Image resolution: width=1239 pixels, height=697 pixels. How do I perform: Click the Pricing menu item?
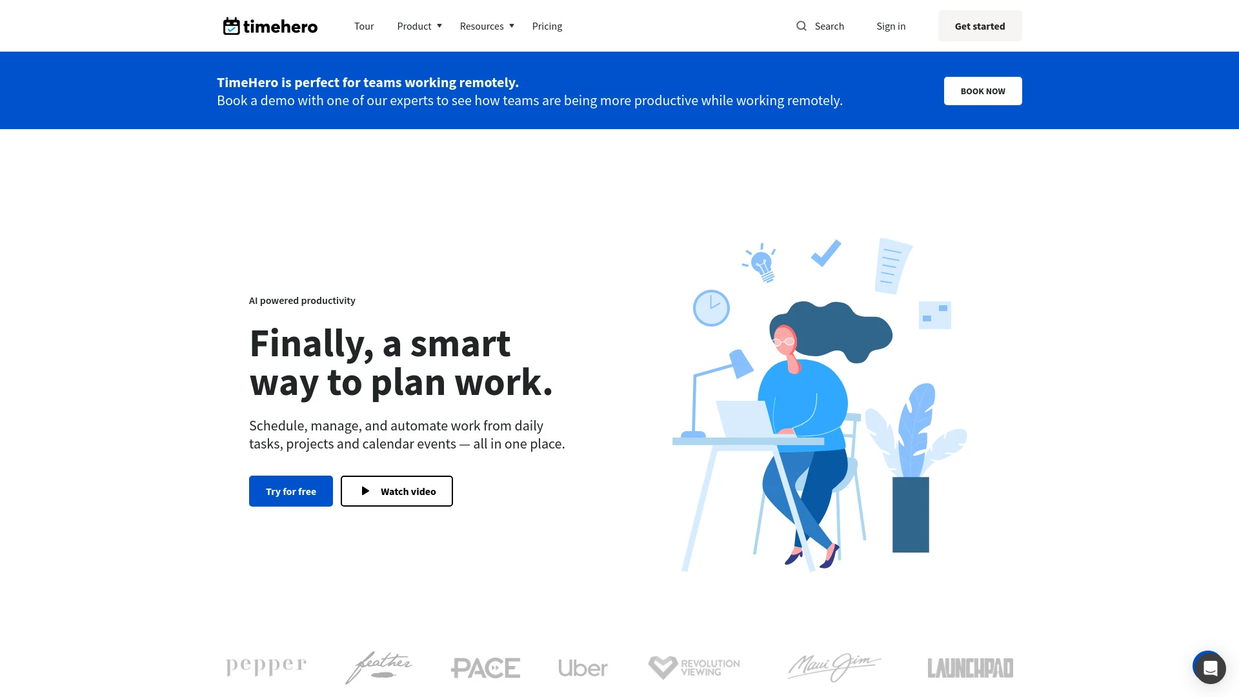(x=547, y=26)
